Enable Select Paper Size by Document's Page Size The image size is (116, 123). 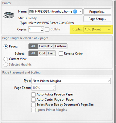(33, 105)
